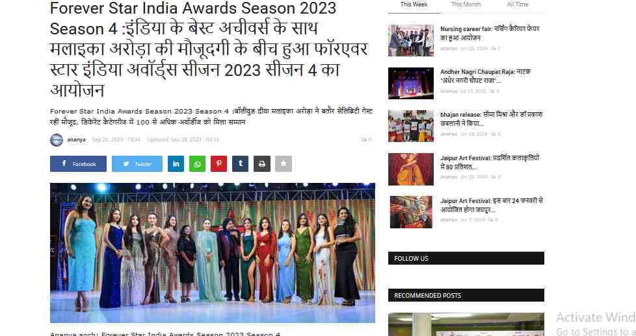Click author name ananya link
The height and width of the screenshot is (336, 636).
coord(76,139)
